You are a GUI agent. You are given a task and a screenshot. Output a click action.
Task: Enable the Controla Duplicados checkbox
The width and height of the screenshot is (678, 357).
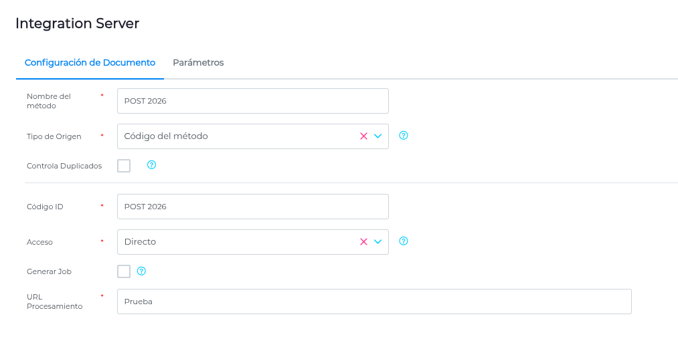tap(124, 166)
